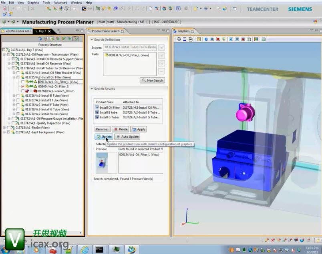Image resolution: width=322 pixels, height=254 pixels.
Task: Check the 013728/A;2-Install F Tube checkbox
Action: tap(18, 105)
